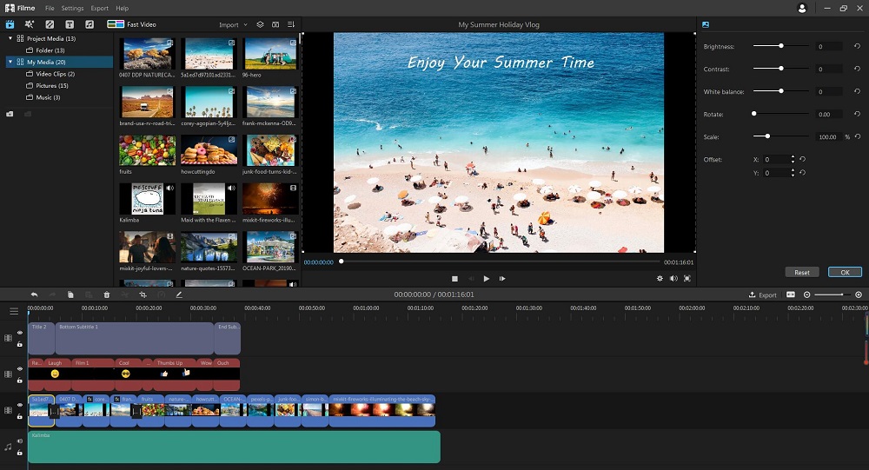Open the Audio music library tab
This screenshot has height=470, width=869.
click(88, 24)
